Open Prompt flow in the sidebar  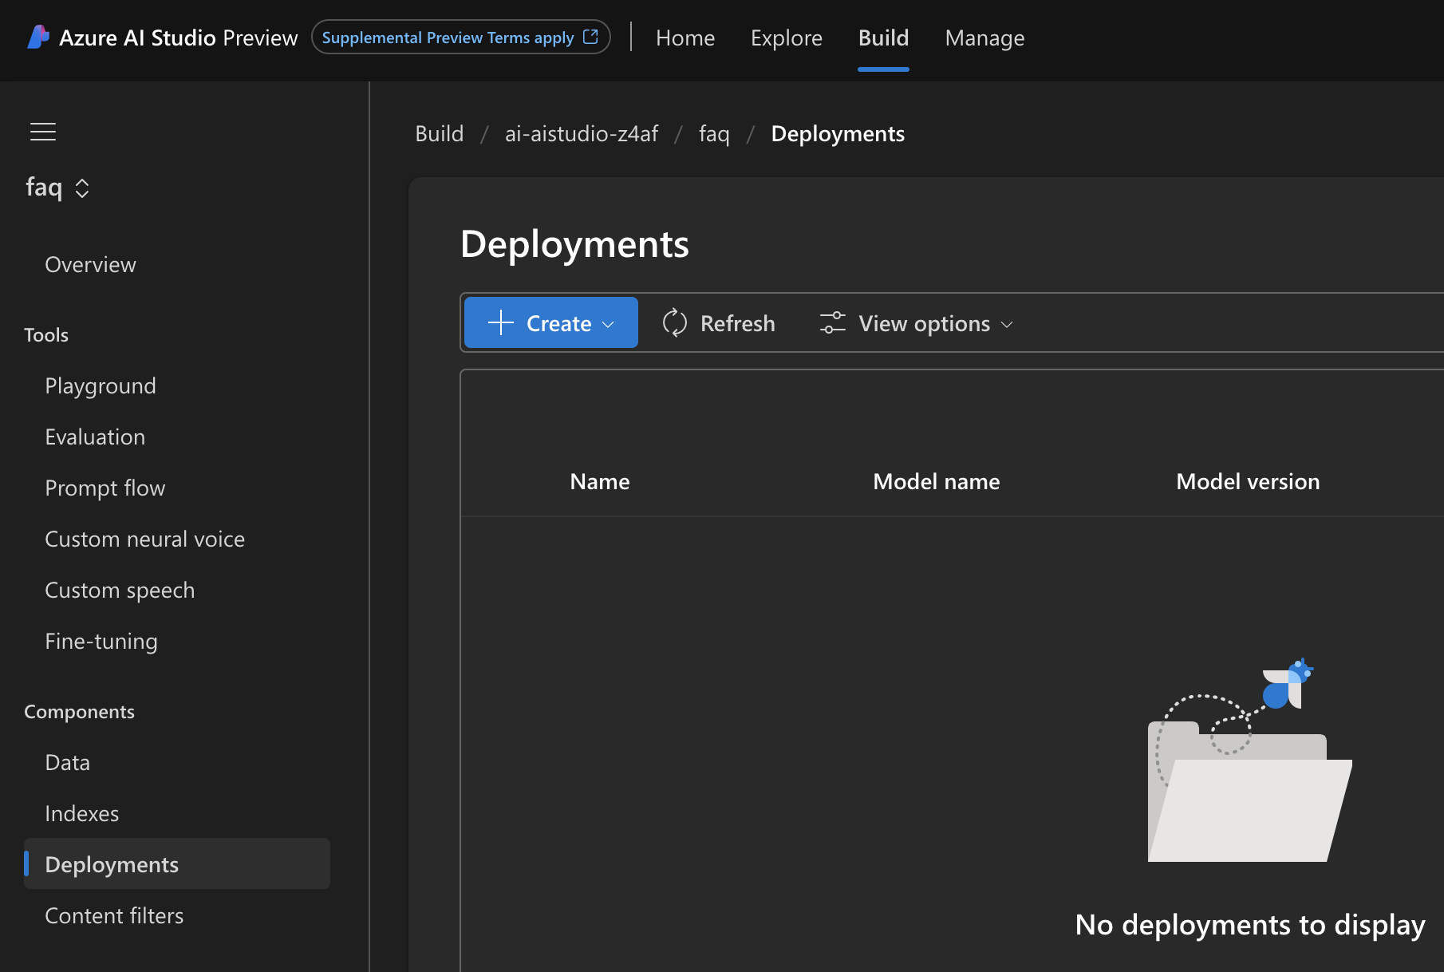click(105, 488)
